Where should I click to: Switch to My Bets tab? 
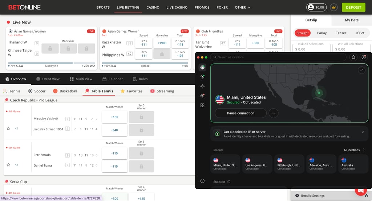point(352,20)
